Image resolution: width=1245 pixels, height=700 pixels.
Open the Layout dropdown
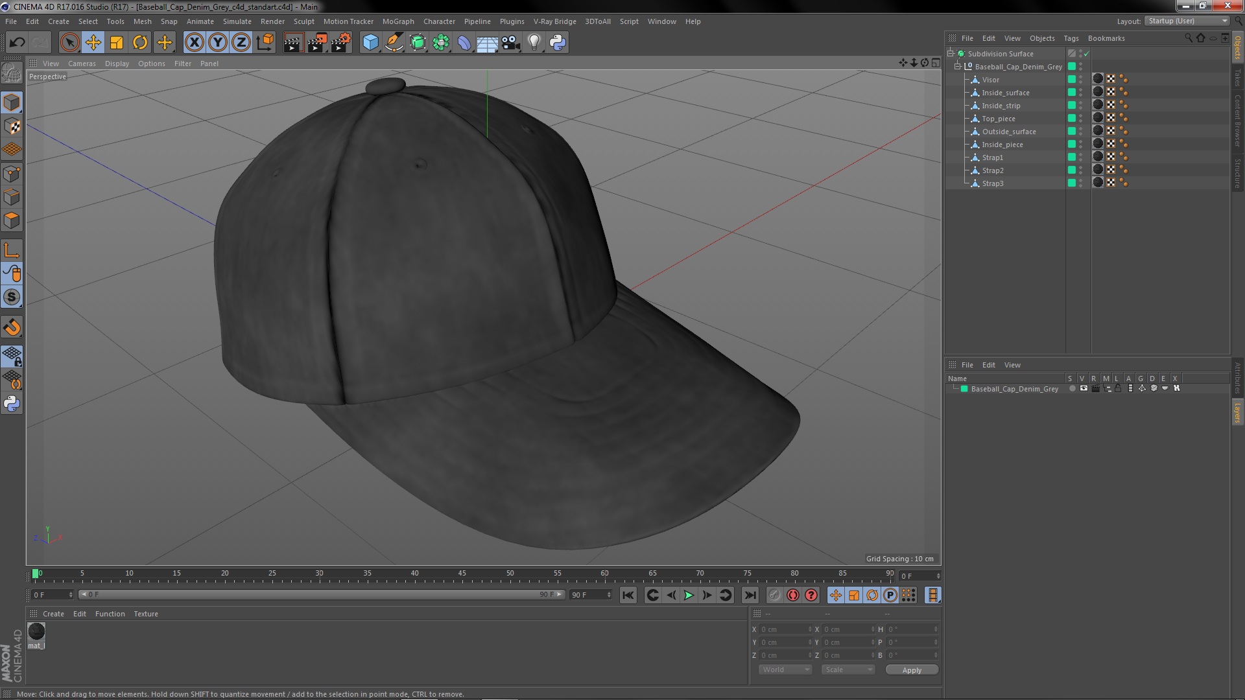tap(1188, 21)
